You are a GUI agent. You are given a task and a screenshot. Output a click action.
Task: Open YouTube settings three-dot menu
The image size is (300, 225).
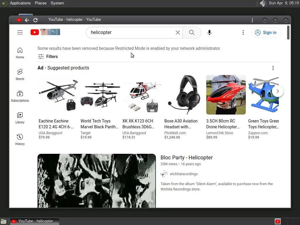[x=243, y=33]
